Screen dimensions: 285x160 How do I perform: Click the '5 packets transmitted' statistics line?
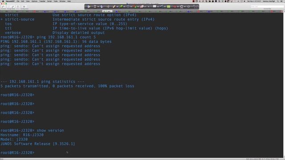67,86
